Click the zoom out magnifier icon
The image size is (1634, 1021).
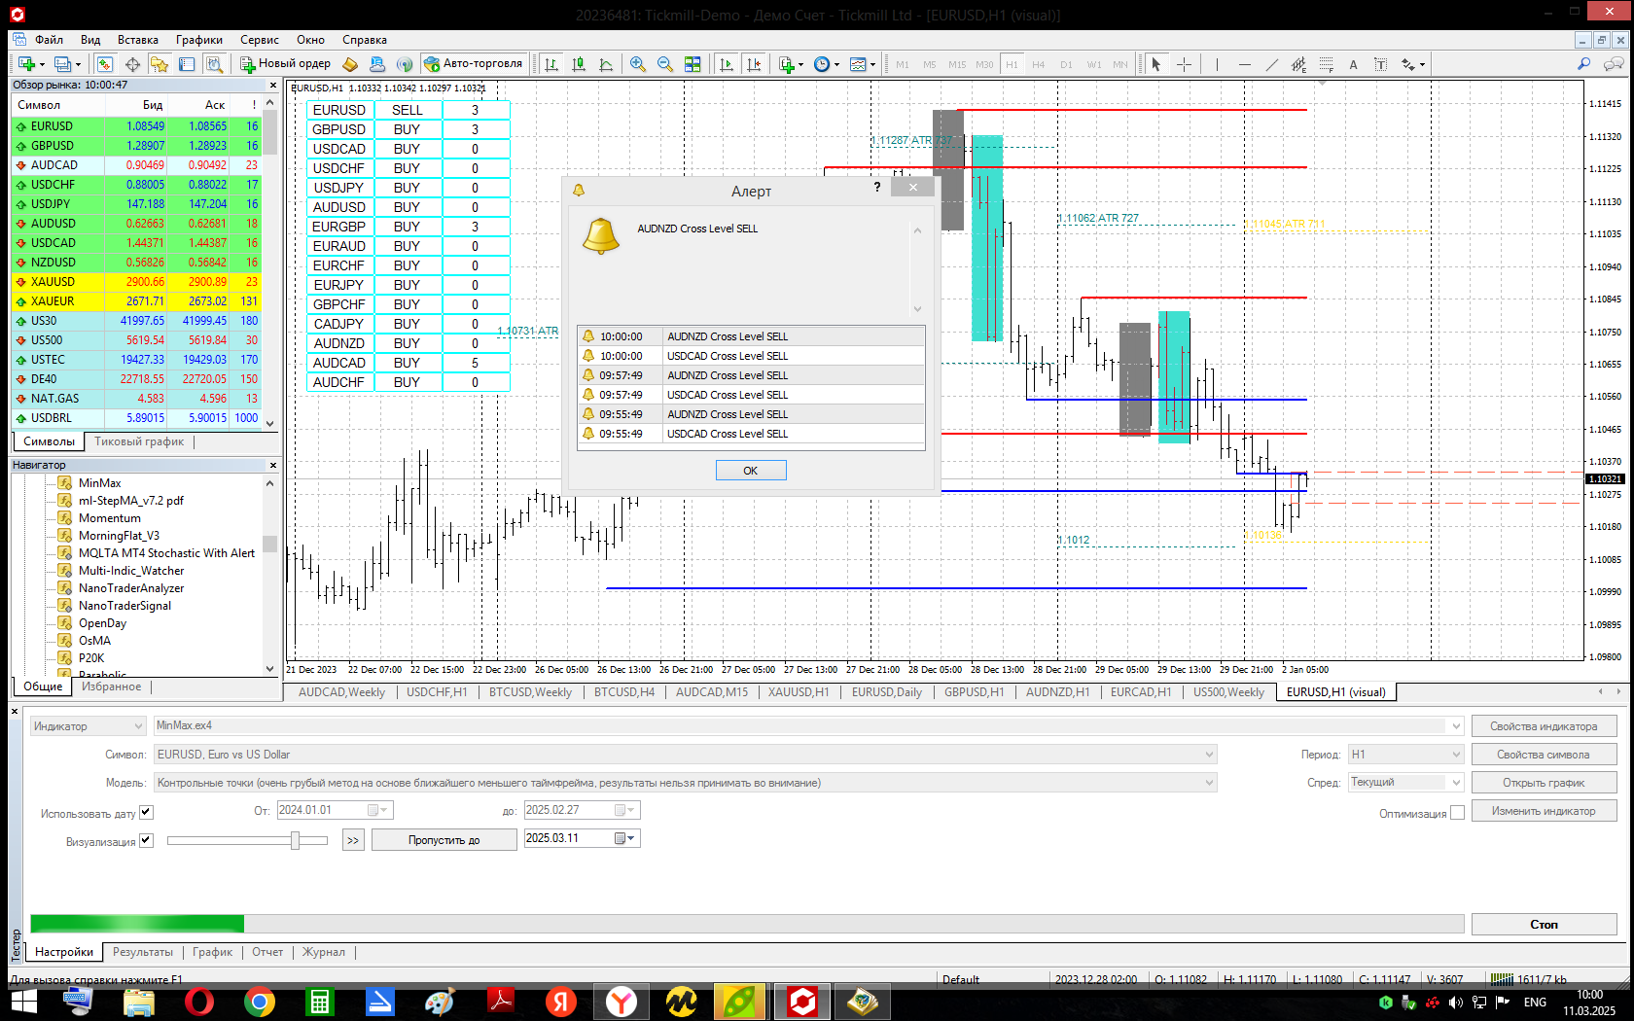(x=665, y=64)
